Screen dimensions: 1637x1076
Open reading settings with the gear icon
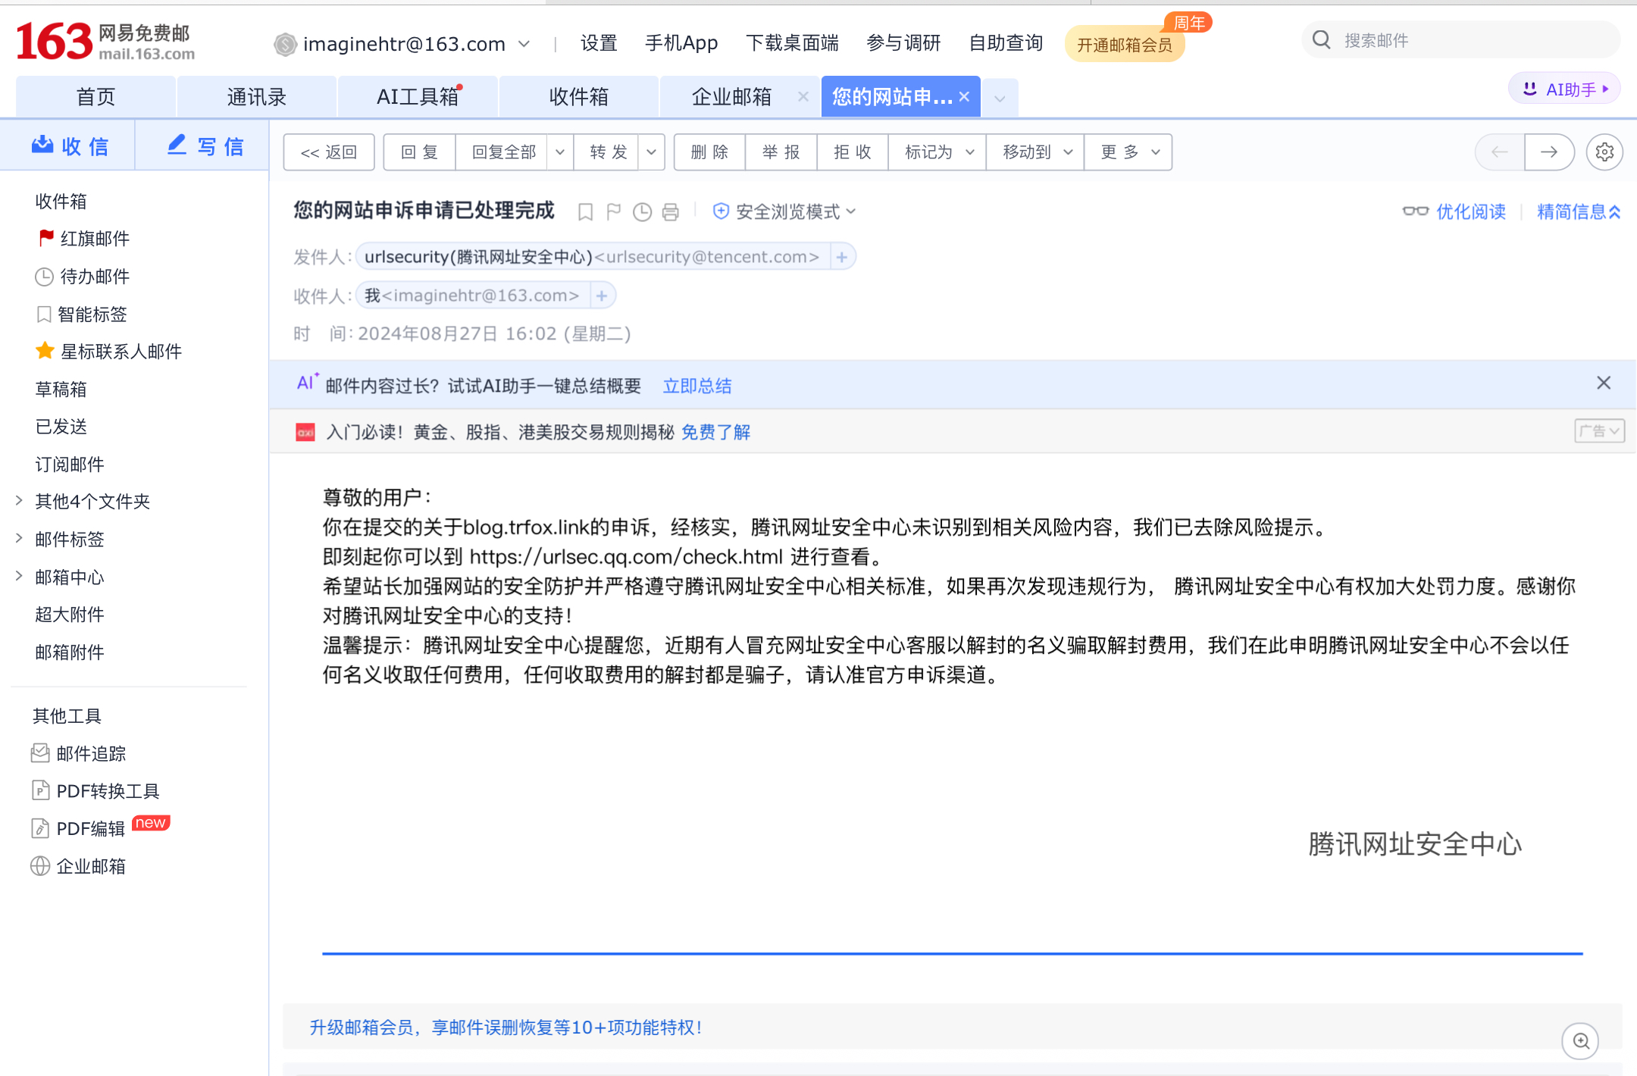pyautogui.click(x=1604, y=152)
